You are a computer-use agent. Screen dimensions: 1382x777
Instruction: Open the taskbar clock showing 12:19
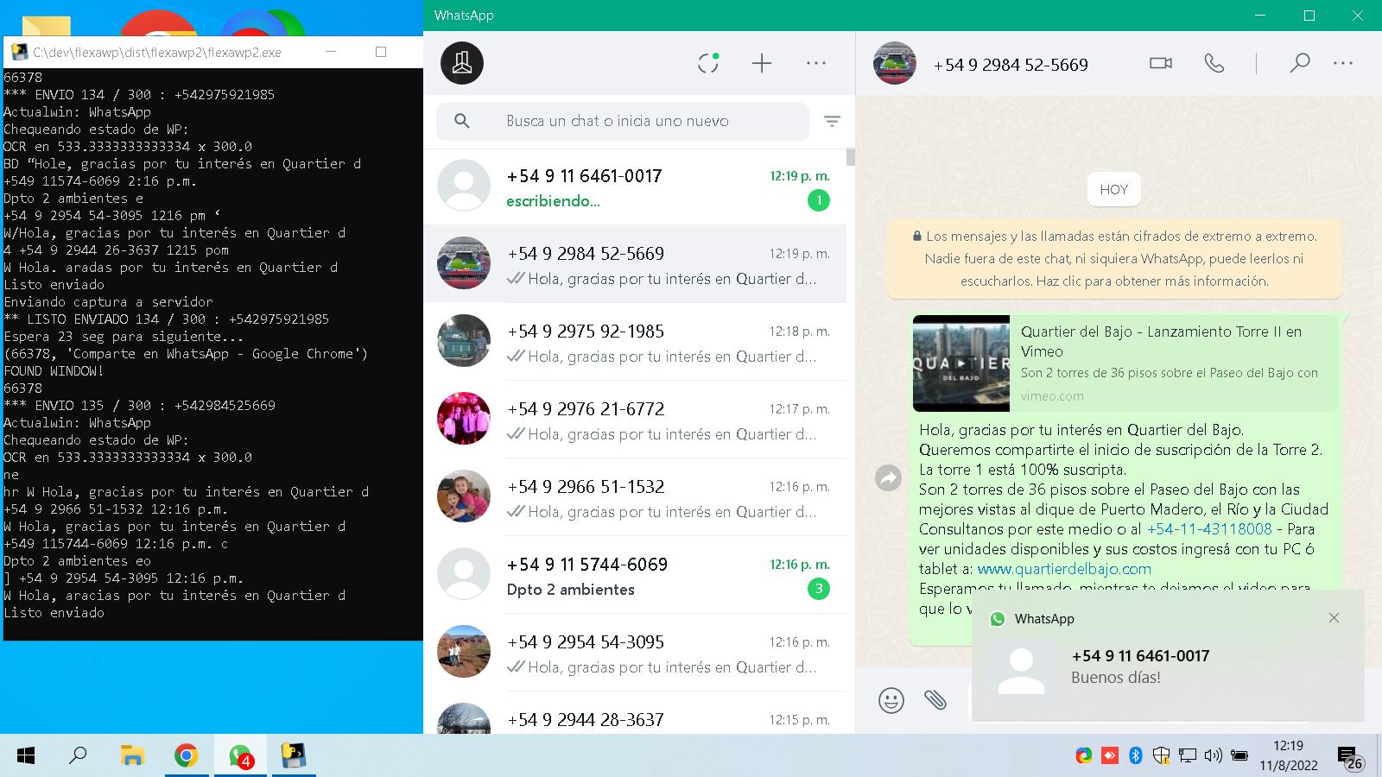pos(1288,755)
